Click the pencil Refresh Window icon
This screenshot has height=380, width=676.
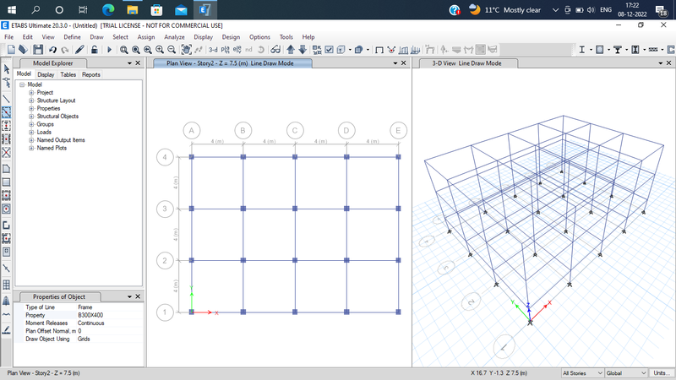(x=79, y=50)
